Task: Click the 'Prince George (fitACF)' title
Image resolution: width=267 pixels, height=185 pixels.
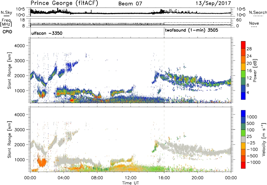Action: [x=64, y=3]
